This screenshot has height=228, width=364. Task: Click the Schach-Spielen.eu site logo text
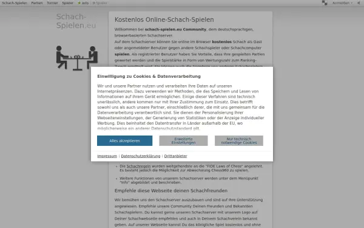[76, 21]
